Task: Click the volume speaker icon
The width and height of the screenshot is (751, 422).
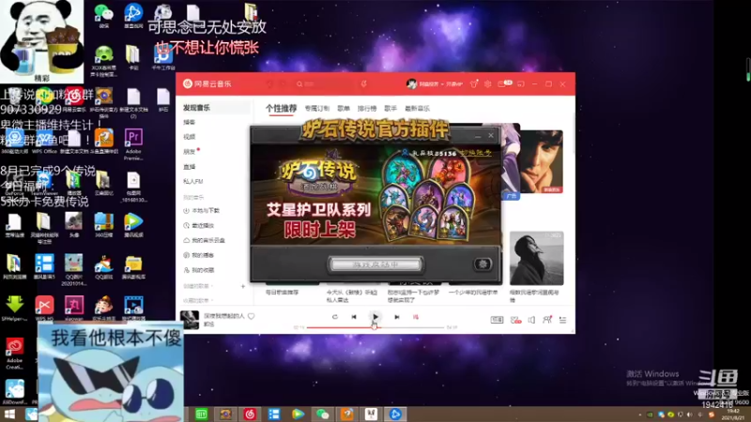Action: tap(531, 320)
